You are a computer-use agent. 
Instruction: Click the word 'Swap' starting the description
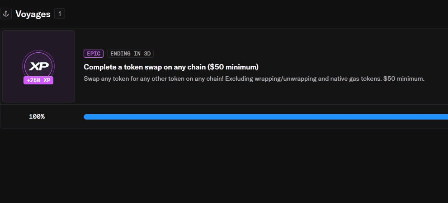click(x=90, y=78)
